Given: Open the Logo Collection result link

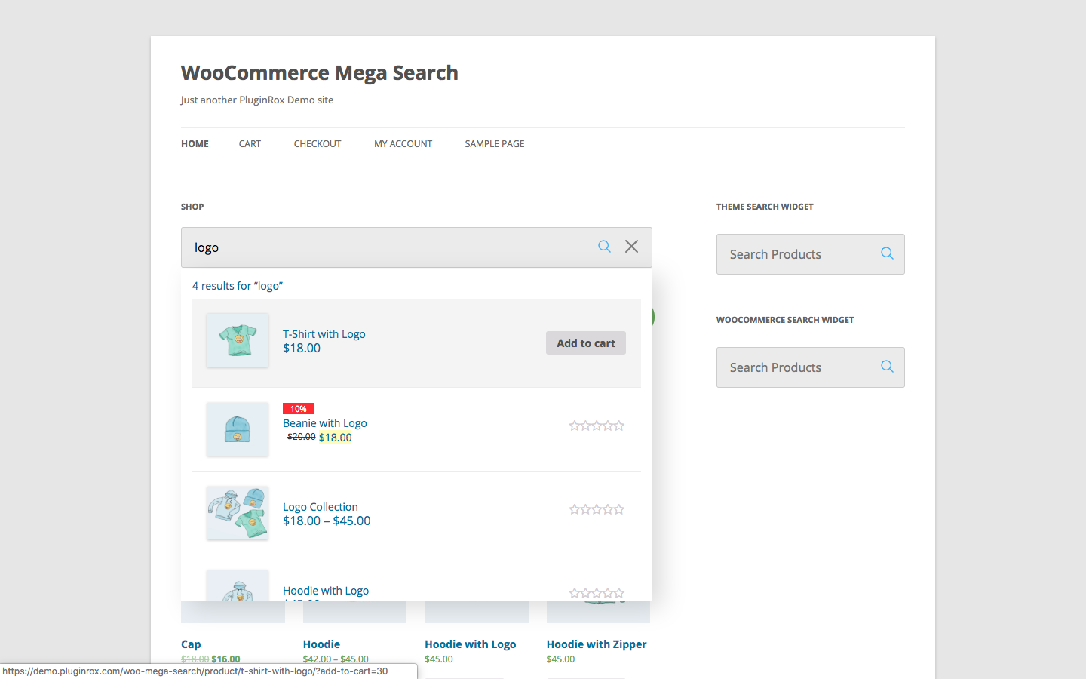Looking at the screenshot, I should 321,507.
